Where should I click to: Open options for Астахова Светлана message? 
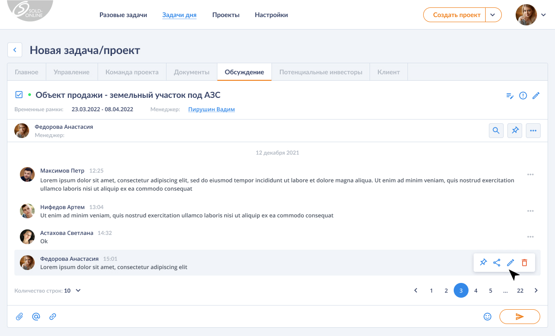pyautogui.click(x=530, y=237)
